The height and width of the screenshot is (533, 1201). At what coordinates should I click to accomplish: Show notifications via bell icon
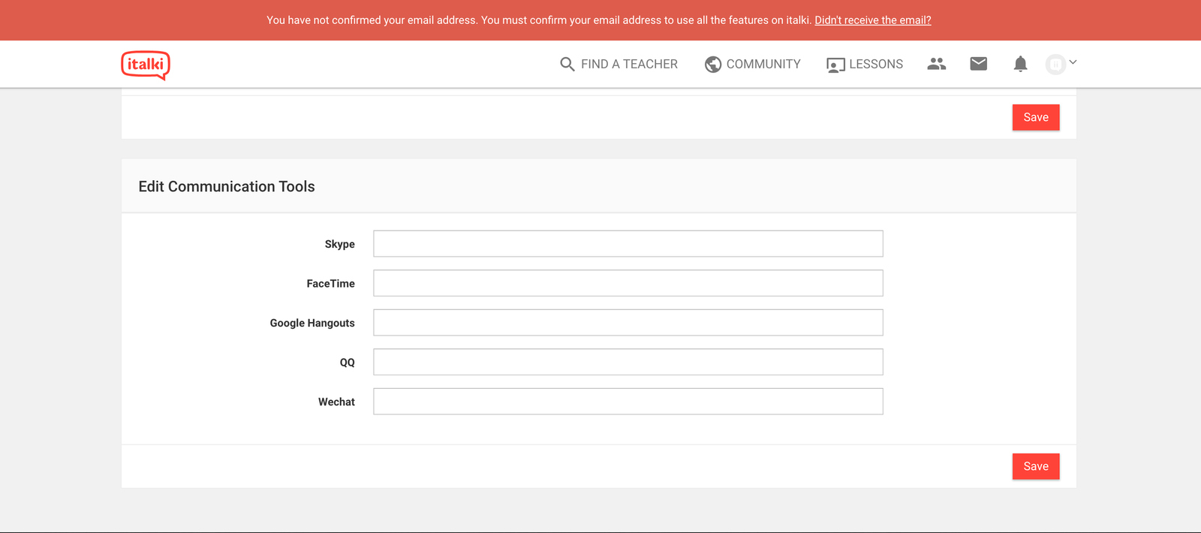pyautogui.click(x=1020, y=64)
